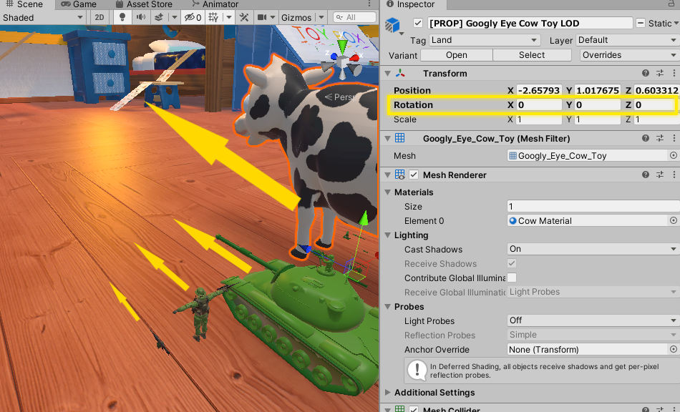Image resolution: width=680 pixels, height=412 pixels.
Task: Toggle scene grid visibility icon
Action: [x=213, y=18]
